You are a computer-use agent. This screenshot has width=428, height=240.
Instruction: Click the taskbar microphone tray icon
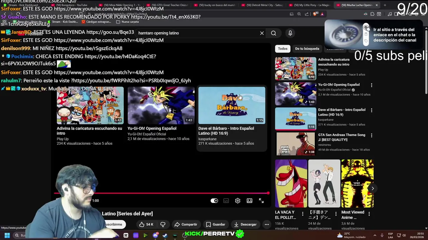point(382,235)
